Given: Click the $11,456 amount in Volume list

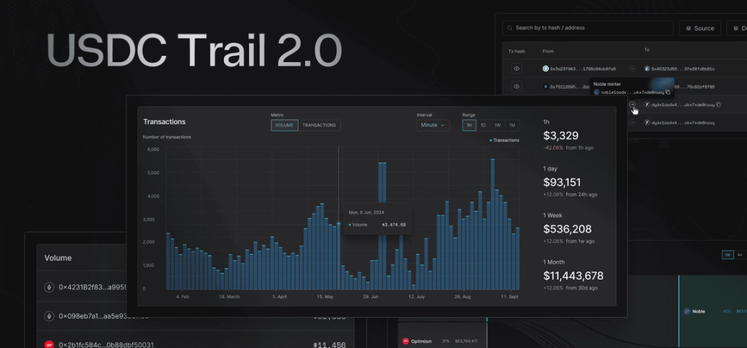Looking at the screenshot, I should pyautogui.click(x=330, y=345).
